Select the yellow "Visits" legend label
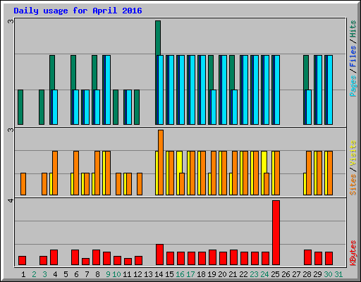The height and width of the screenshot is (282, 361). pos(353,154)
